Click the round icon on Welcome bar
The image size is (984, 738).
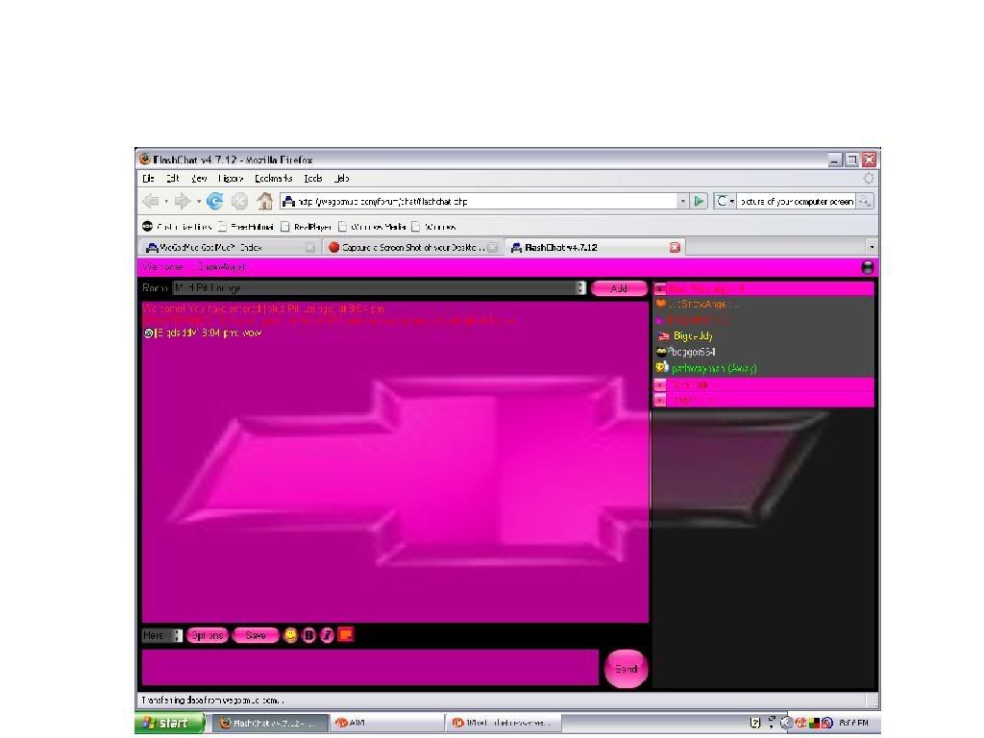pyautogui.click(x=869, y=268)
